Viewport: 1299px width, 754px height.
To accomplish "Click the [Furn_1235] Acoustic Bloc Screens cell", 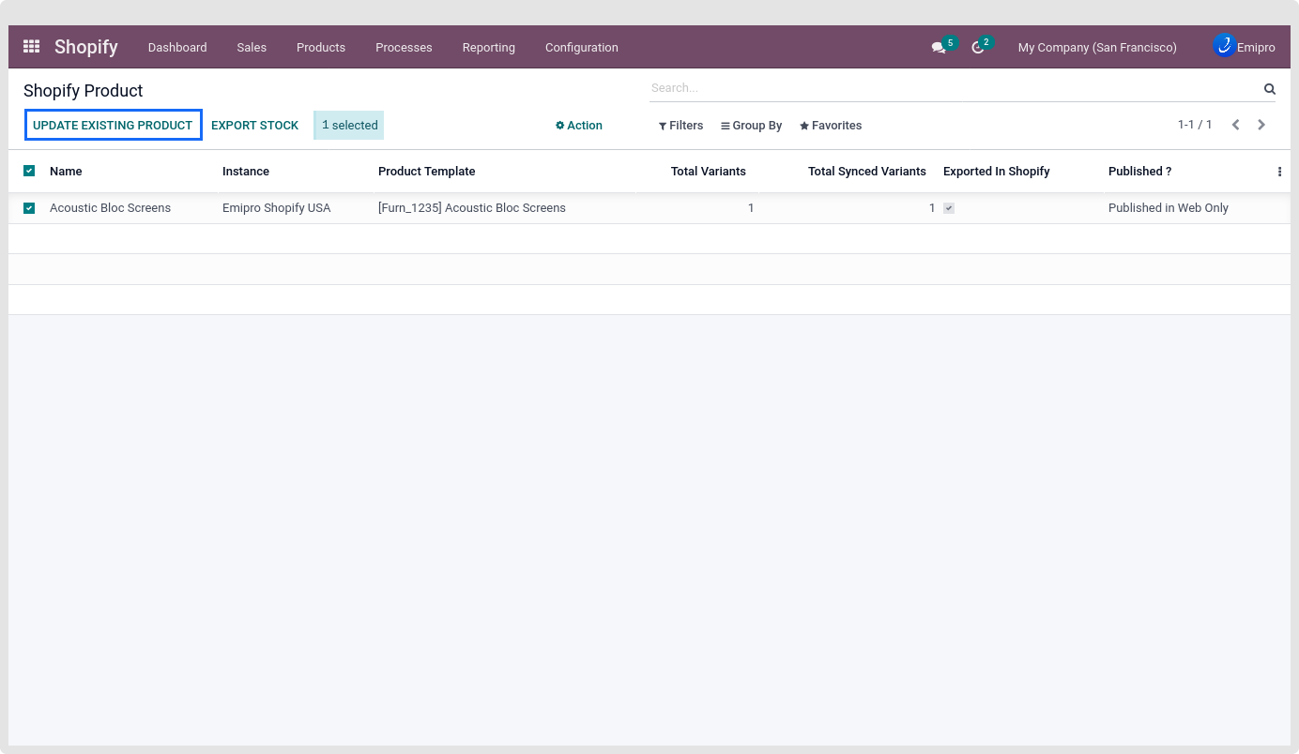I will (x=472, y=208).
